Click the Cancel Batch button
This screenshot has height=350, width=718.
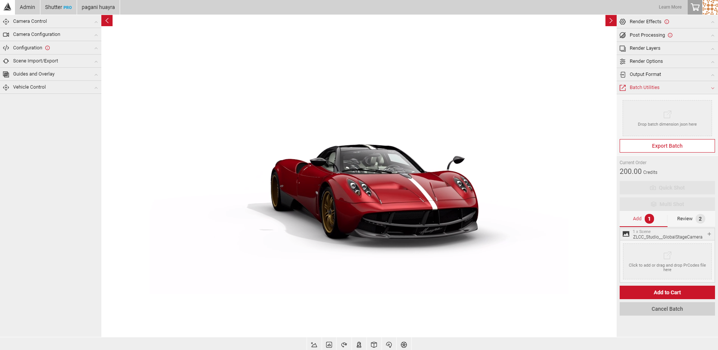[x=667, y=309]
